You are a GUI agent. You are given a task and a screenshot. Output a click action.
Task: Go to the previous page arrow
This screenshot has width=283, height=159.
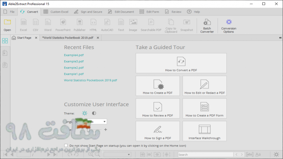(12, 155)
